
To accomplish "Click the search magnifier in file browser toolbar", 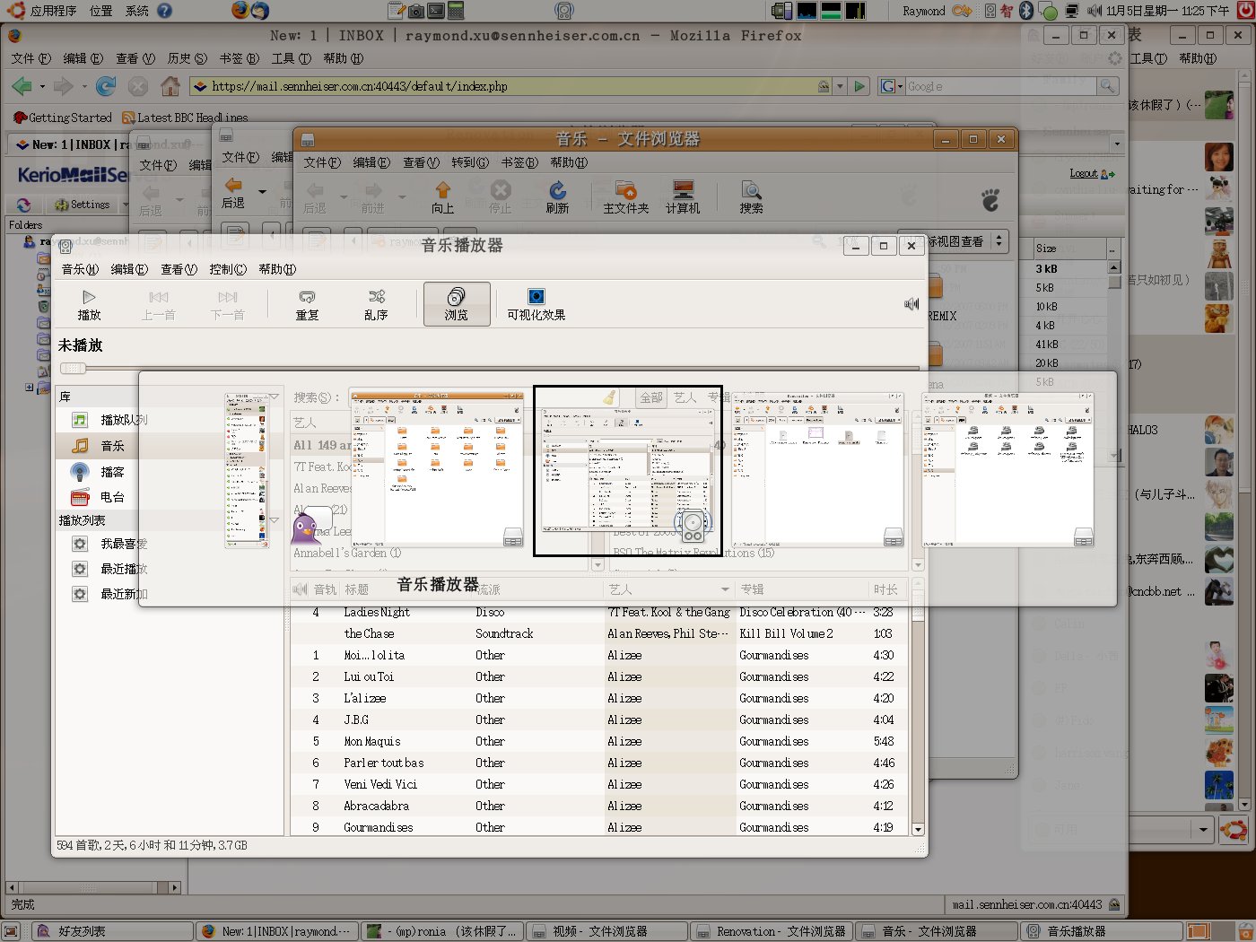I will tap(751, 196).
